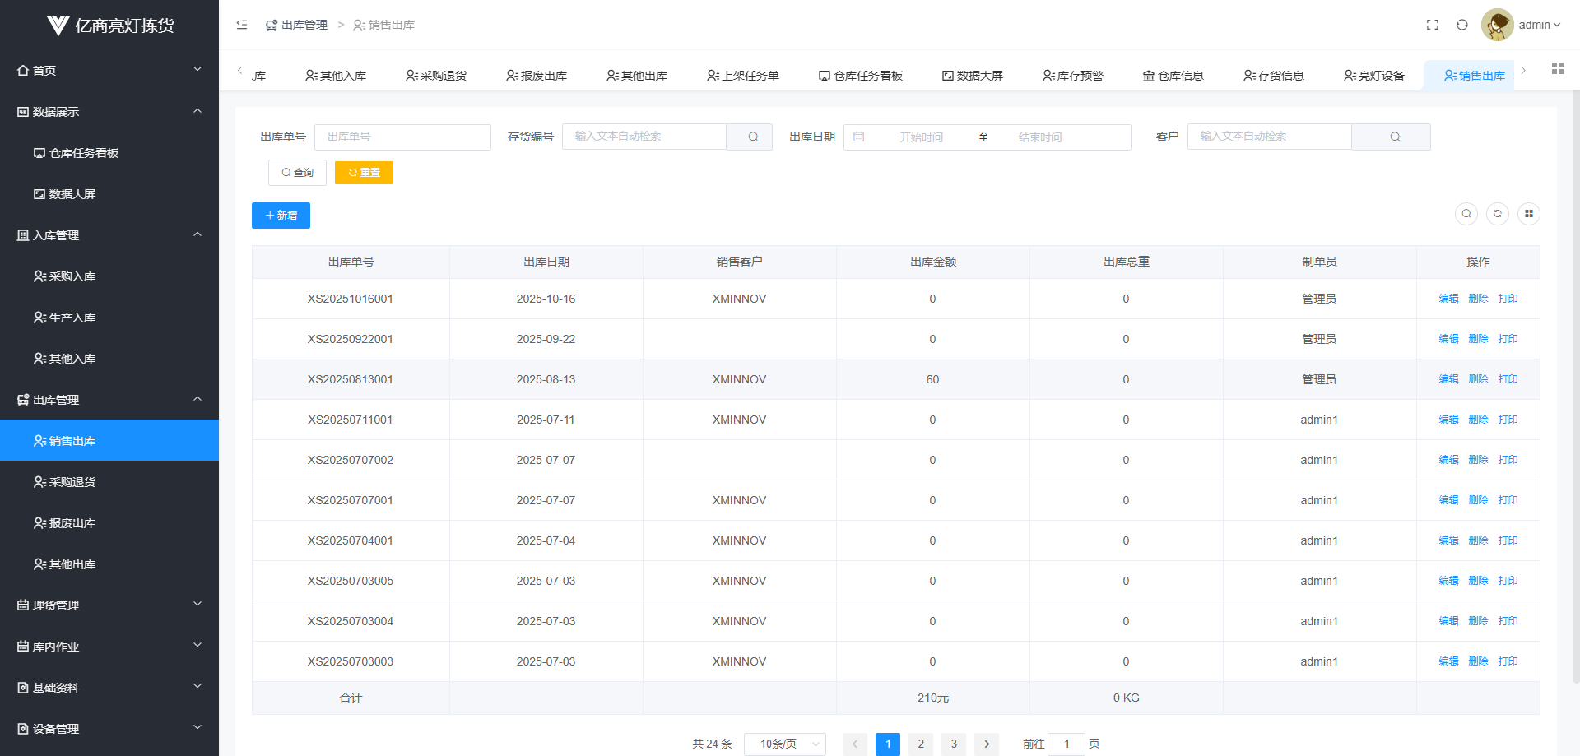Open 采购入库 in the sidebar
Viewport: 1580px width, 756px height.
pos(72,276)
